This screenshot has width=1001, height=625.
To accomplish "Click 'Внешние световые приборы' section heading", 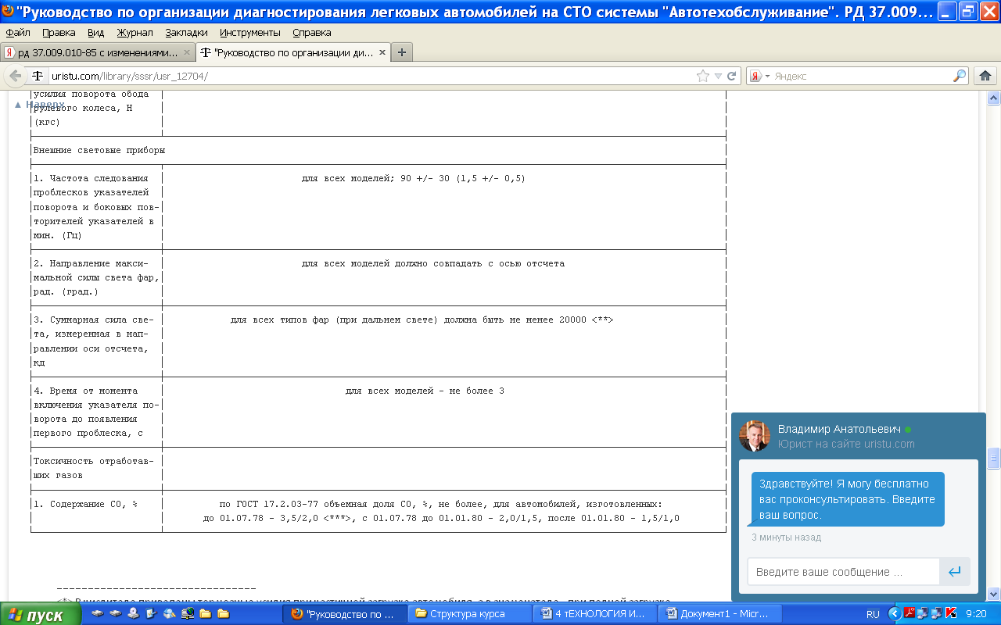I will [99, 150].
